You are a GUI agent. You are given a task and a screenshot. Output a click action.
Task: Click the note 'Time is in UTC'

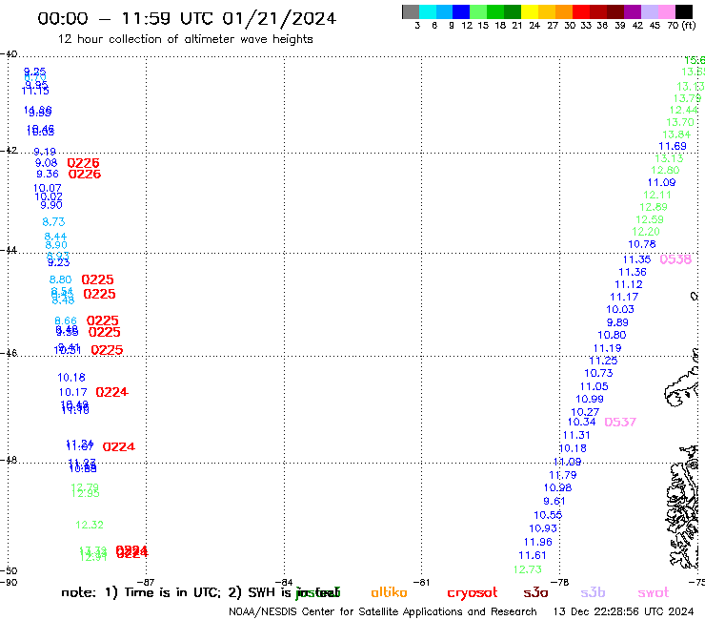(172, 592)
